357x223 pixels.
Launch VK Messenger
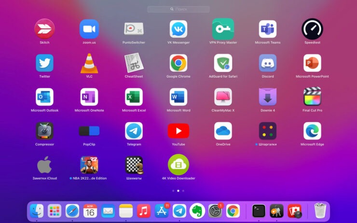click(x=178, y=28)
